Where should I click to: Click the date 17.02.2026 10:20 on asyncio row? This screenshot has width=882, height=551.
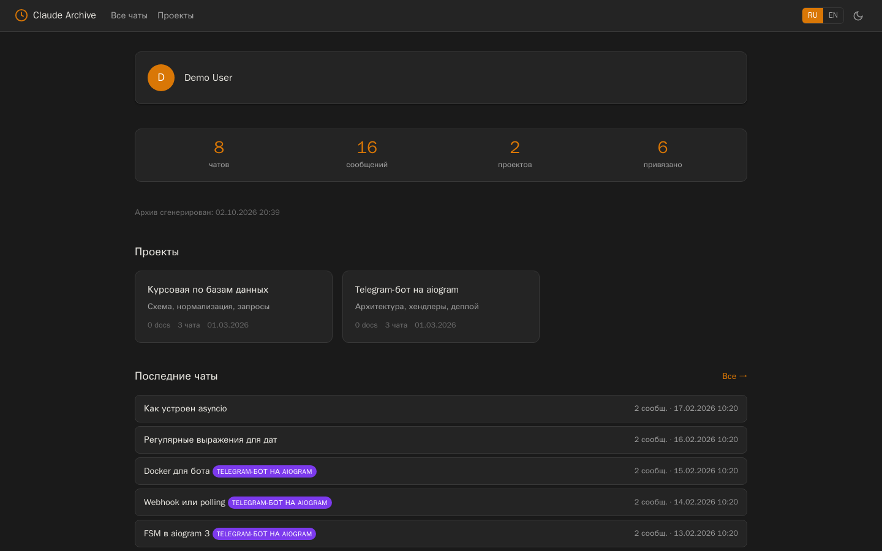click(x=706, y=408)
